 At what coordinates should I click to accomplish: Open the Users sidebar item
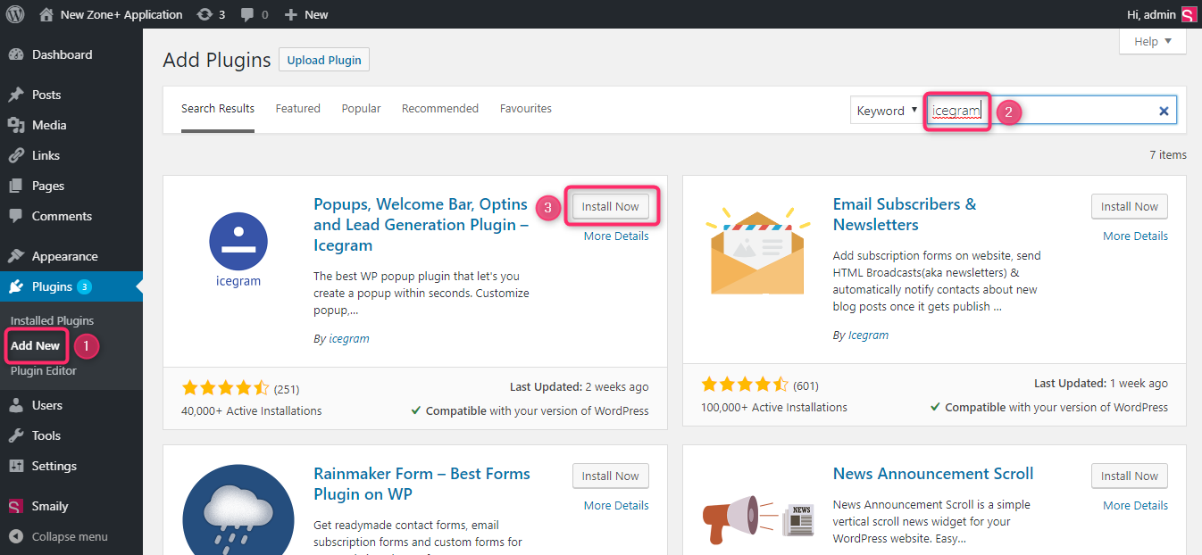click(x=71, y=405)
